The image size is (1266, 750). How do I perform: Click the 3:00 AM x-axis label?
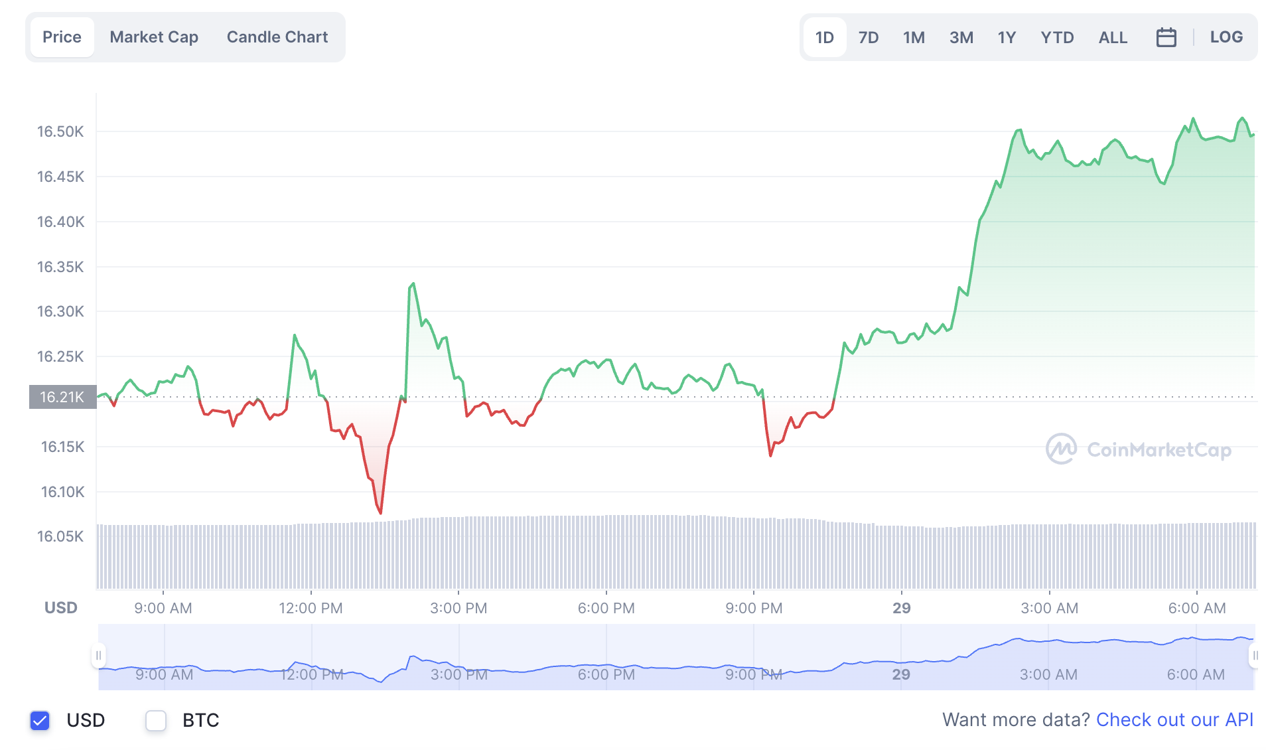(x=1049, y=608)
